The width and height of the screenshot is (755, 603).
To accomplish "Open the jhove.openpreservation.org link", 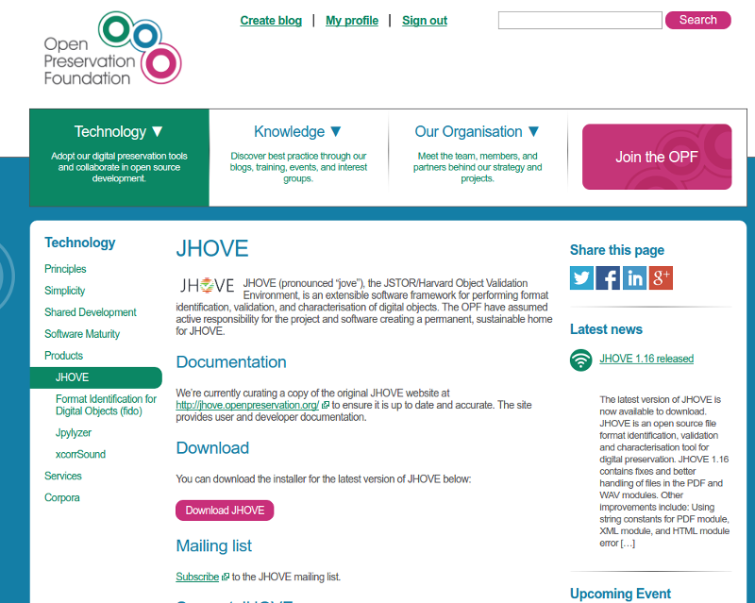I will tap(247, 405).
